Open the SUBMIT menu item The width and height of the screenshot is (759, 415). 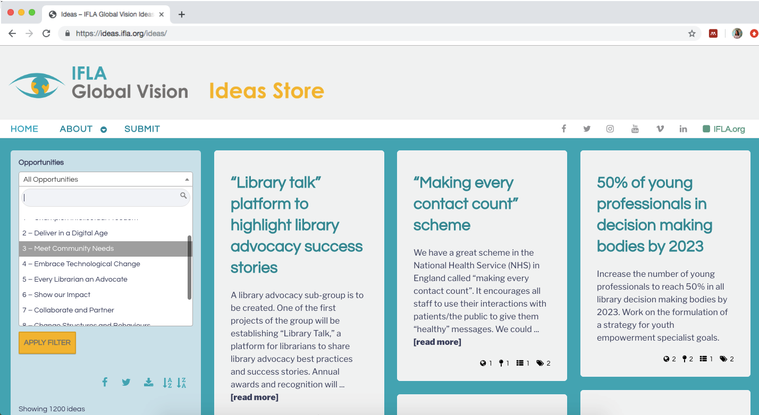pyautogui.click(x=142, y=129)
